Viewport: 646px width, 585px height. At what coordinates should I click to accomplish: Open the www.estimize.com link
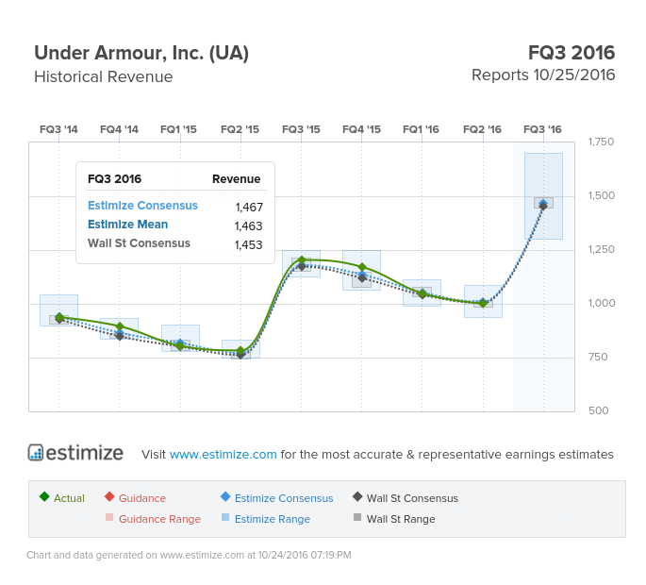click(x=223, y=454)
